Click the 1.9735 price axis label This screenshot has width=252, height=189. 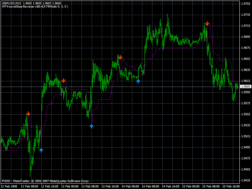[x=246, y=15]
